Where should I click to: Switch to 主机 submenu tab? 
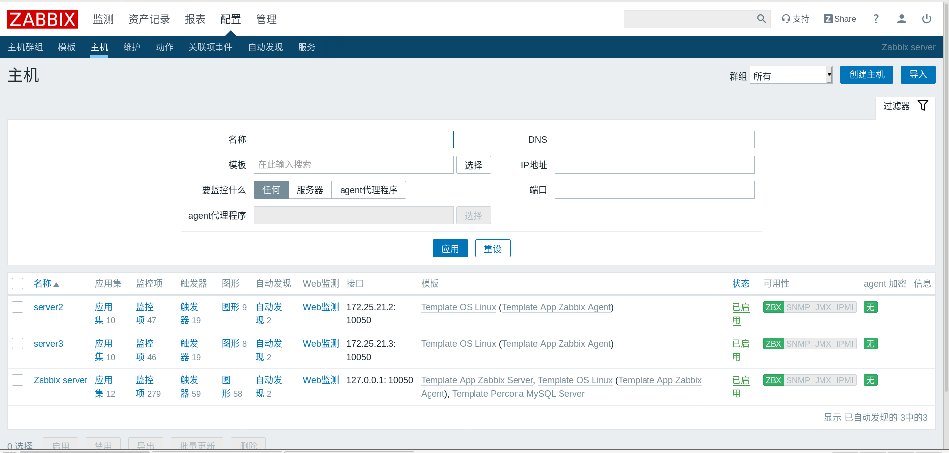tap(99, 47)
